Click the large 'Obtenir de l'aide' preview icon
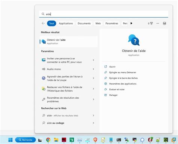178x144 pixels. coord(134,40)
